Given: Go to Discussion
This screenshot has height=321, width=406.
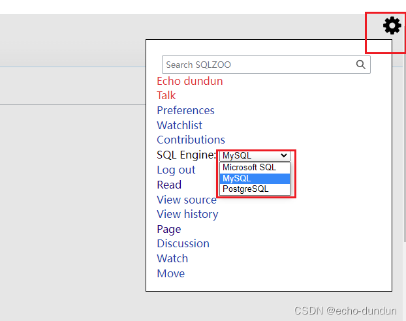Looking at the screenshot, I should pos(183,243).
